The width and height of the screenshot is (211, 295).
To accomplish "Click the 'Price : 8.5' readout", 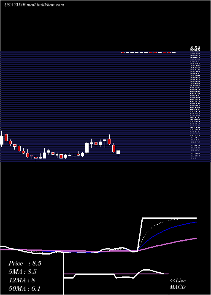I will (25, 263).
